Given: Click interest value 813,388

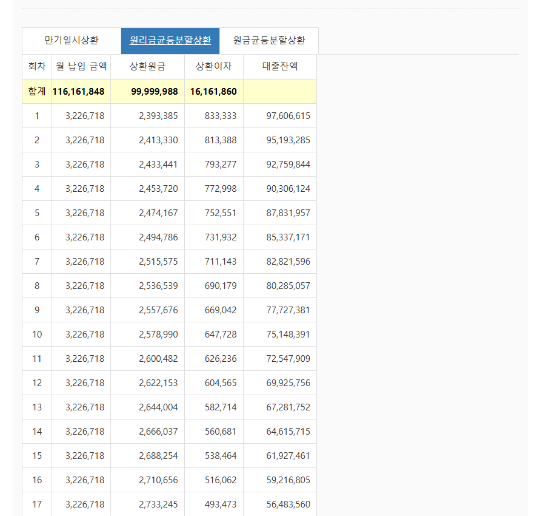Looking at the screenshot, I should (x=221, y=140).
